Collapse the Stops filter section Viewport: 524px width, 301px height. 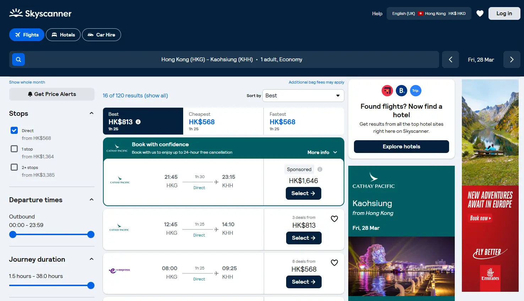click(92, 113)
